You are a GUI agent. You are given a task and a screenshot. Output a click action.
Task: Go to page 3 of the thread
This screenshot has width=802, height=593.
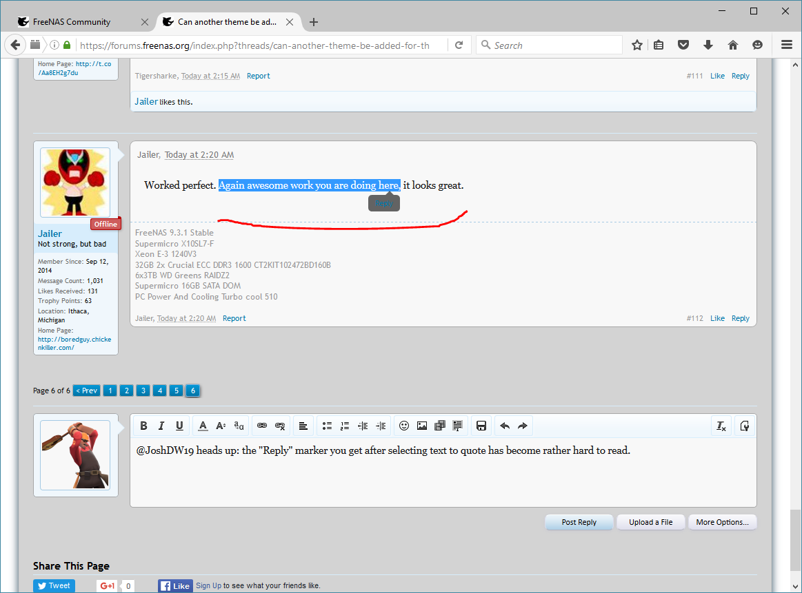click(143, 391)
